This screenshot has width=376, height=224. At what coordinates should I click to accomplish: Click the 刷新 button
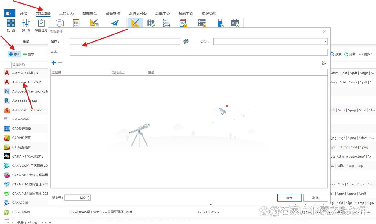coord(350,54)
